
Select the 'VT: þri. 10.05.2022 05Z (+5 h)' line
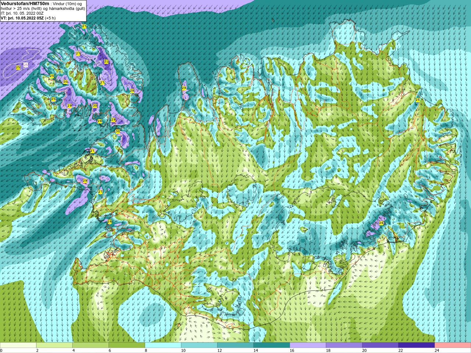click(x=28, y=18)
